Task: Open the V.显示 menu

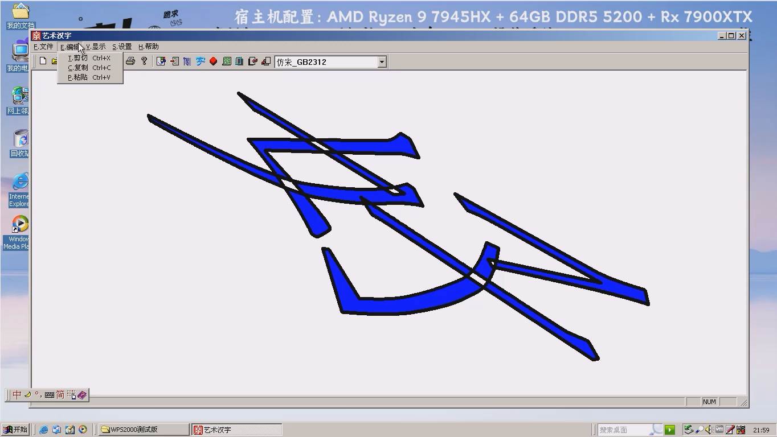Action: 96,47
